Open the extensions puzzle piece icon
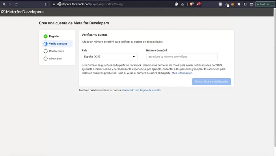This screenshot has width=276, height=156. tap(239, 4)
